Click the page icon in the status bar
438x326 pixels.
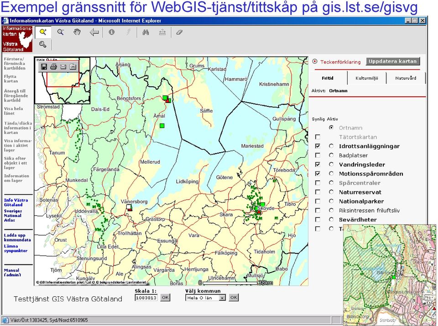5,320
